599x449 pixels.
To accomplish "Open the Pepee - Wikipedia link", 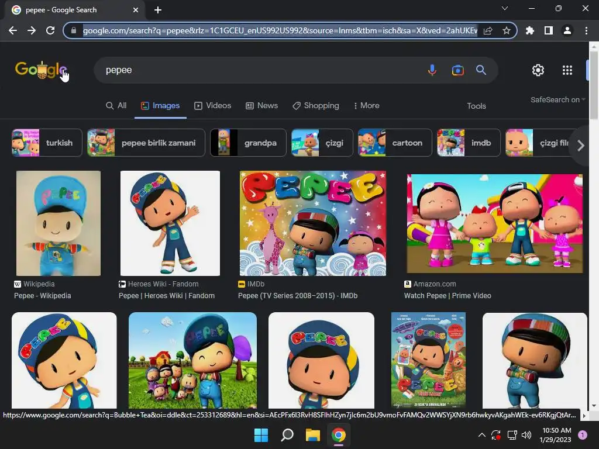I will pyautogui.click(x=42, y=295).
